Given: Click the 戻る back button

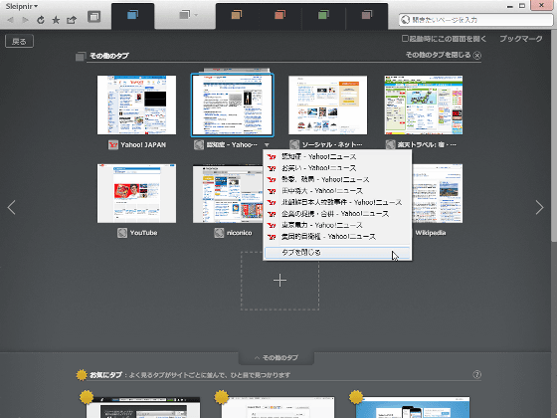Looking at the screenshot, I should 19,41.
